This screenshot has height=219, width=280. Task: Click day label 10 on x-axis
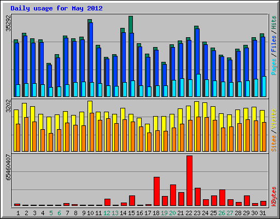coord(90,213)
